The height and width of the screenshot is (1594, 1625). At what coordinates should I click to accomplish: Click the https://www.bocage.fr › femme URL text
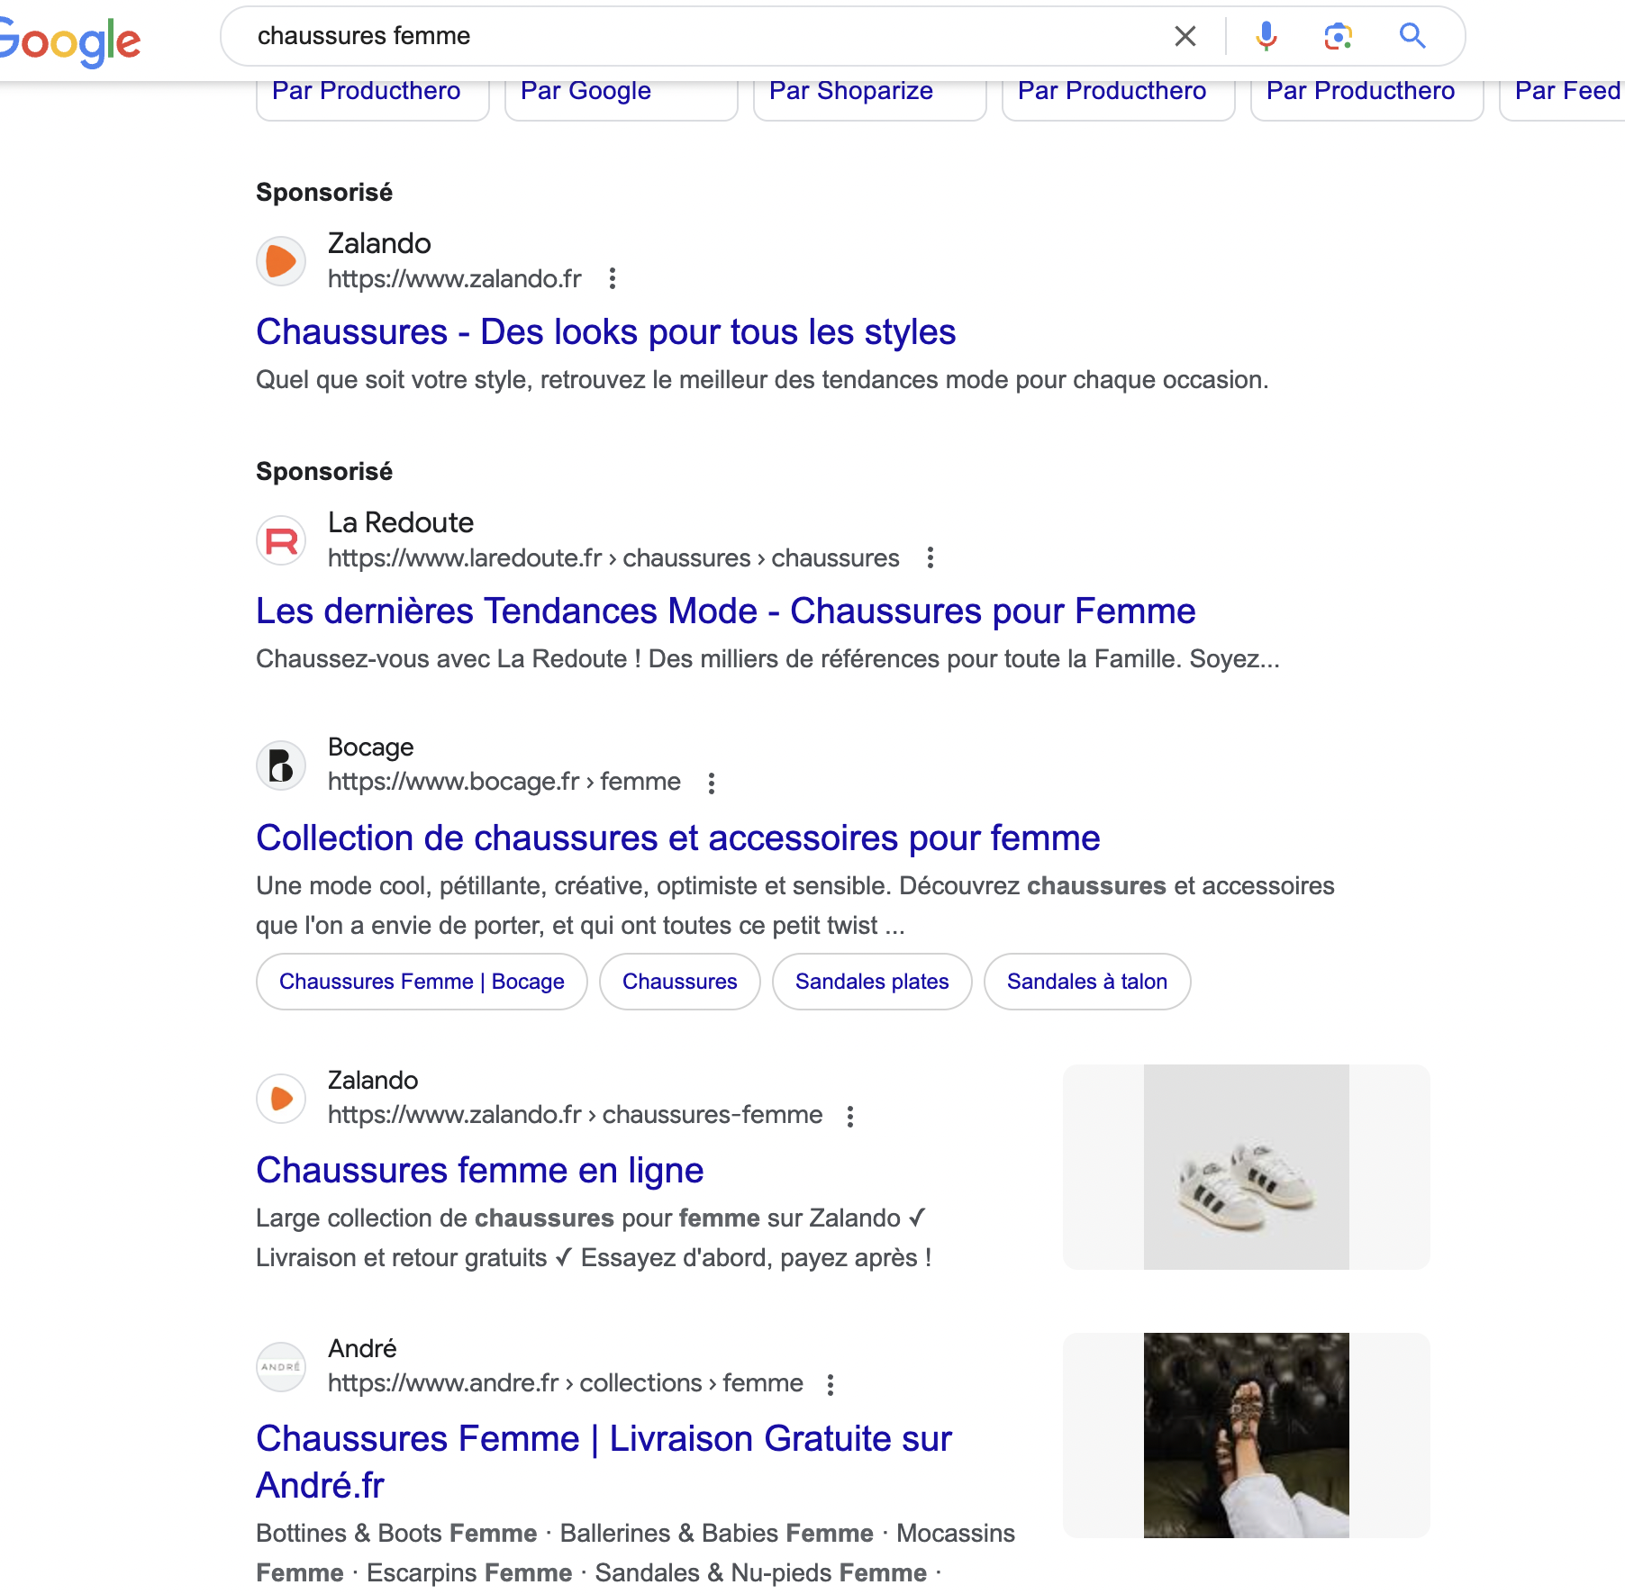504,781
